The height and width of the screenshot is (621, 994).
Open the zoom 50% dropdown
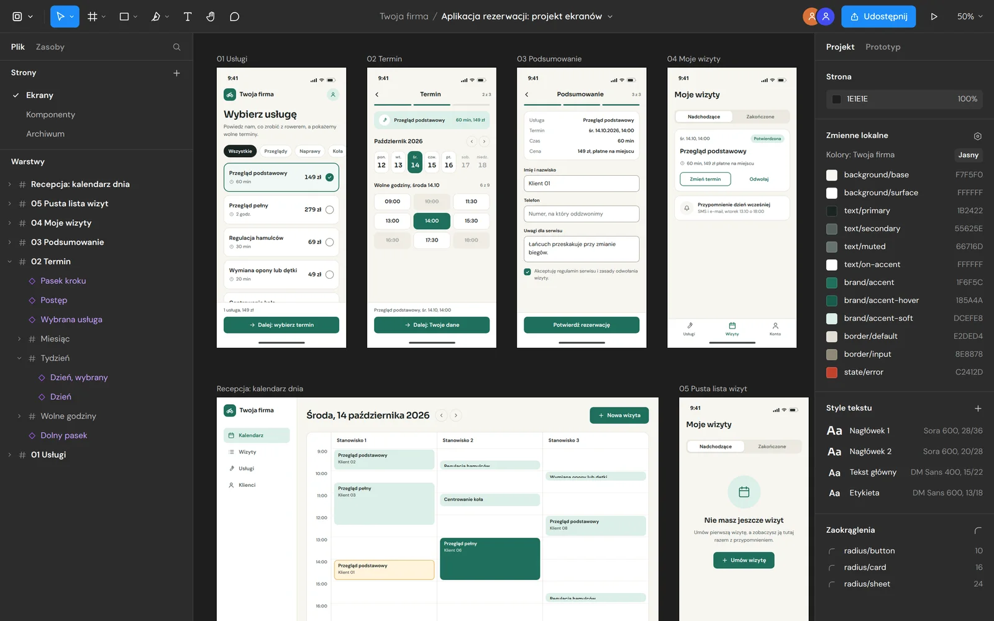[x=970, y=17]
